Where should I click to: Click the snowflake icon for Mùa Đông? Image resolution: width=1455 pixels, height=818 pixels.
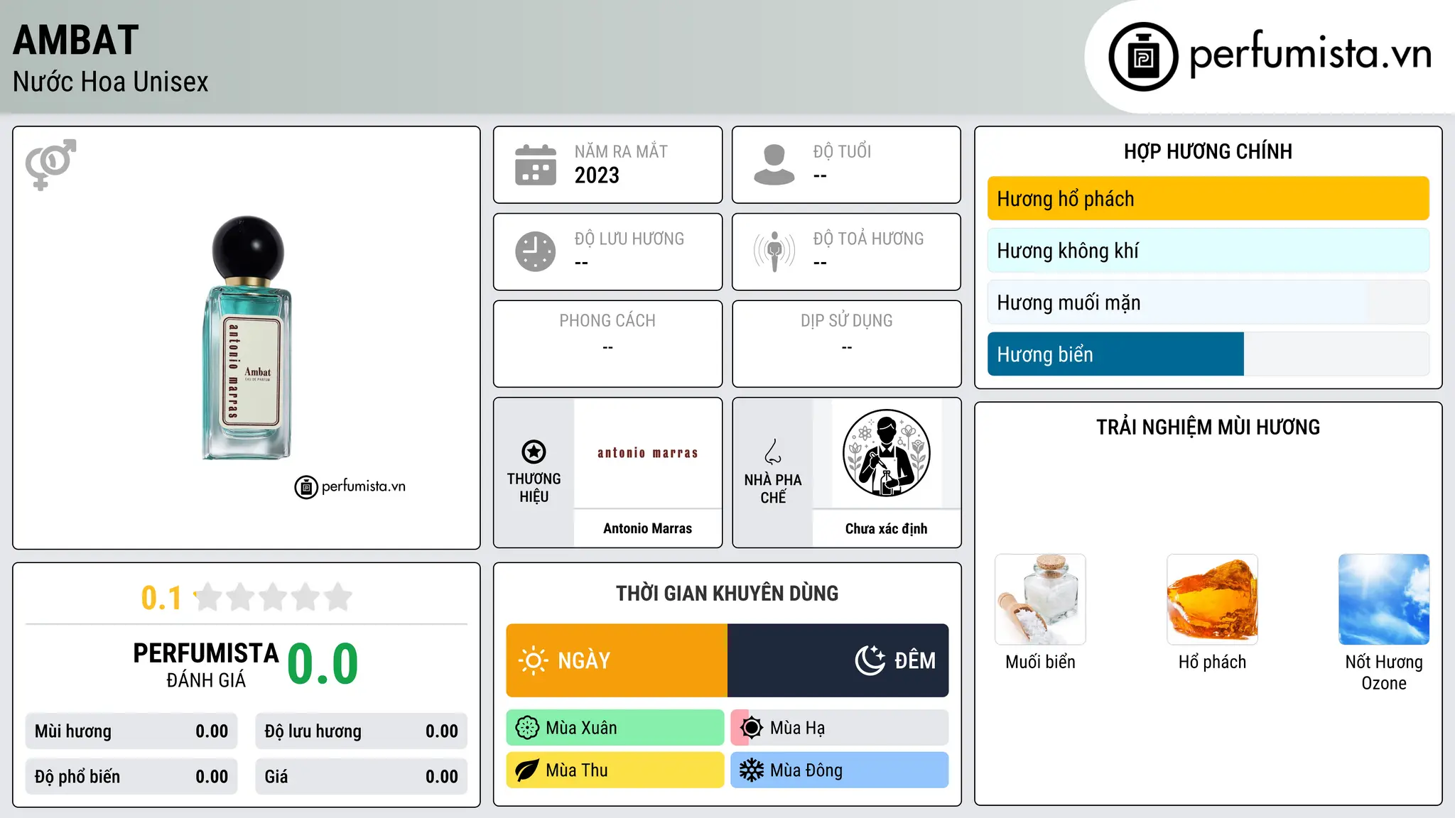[x=752, y=770]
